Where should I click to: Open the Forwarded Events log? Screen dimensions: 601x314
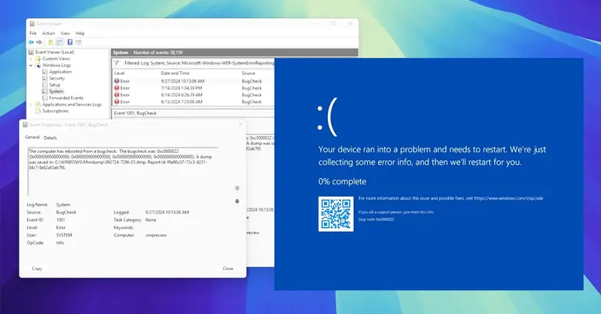[66, 98]
